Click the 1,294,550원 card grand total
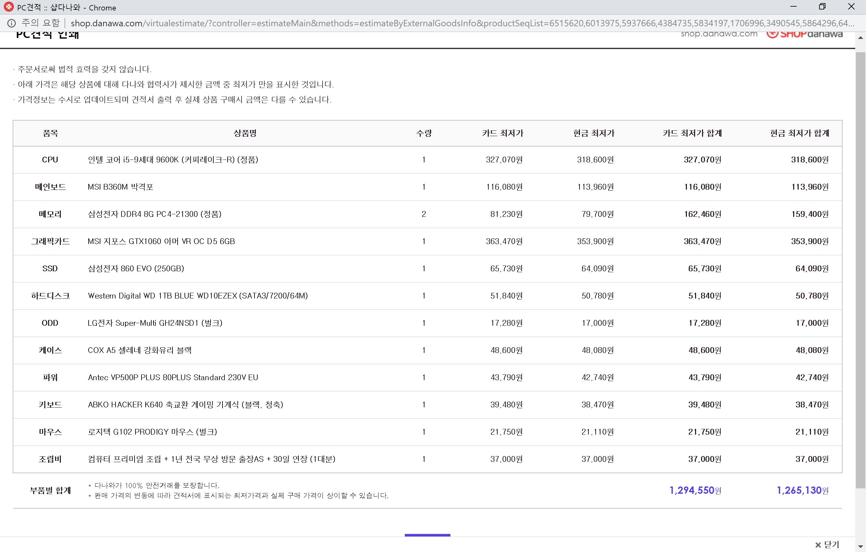866x552 pixels. [695, 491]
